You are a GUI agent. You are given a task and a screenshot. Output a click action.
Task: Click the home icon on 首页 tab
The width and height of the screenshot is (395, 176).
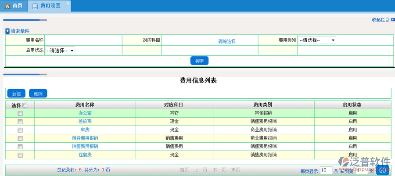7,6
